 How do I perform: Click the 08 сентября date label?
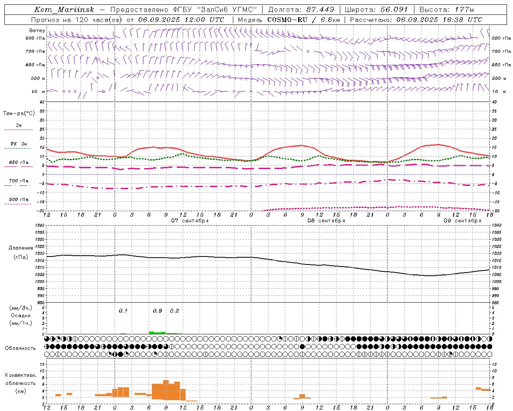pos(326,221)
